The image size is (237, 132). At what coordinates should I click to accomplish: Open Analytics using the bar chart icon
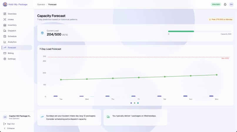5,42
